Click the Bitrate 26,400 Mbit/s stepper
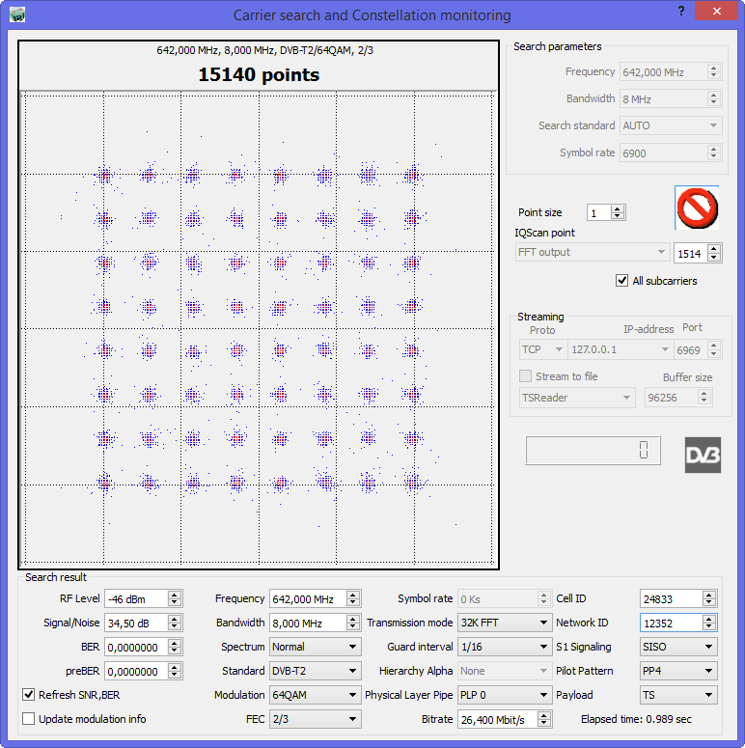745x748 pixels. coord(543,719)
